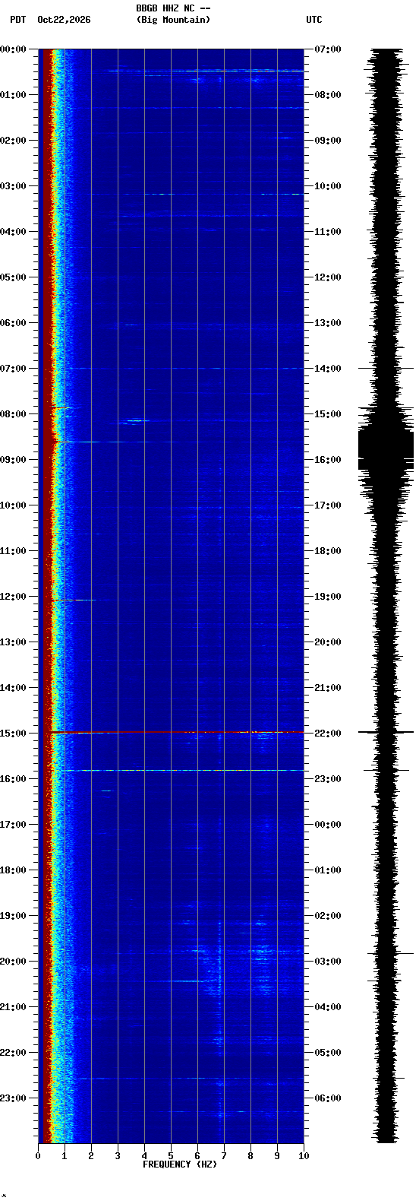Click the UTC time label '06:00'
The image size is (419, 1204).
[x=328, y=1098]
